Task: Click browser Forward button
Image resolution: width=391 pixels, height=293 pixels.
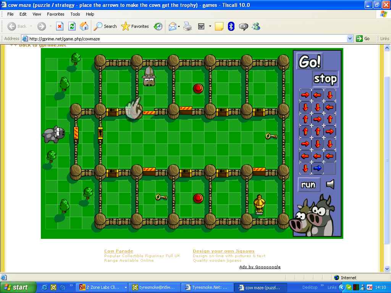Action: pos(42,26)
